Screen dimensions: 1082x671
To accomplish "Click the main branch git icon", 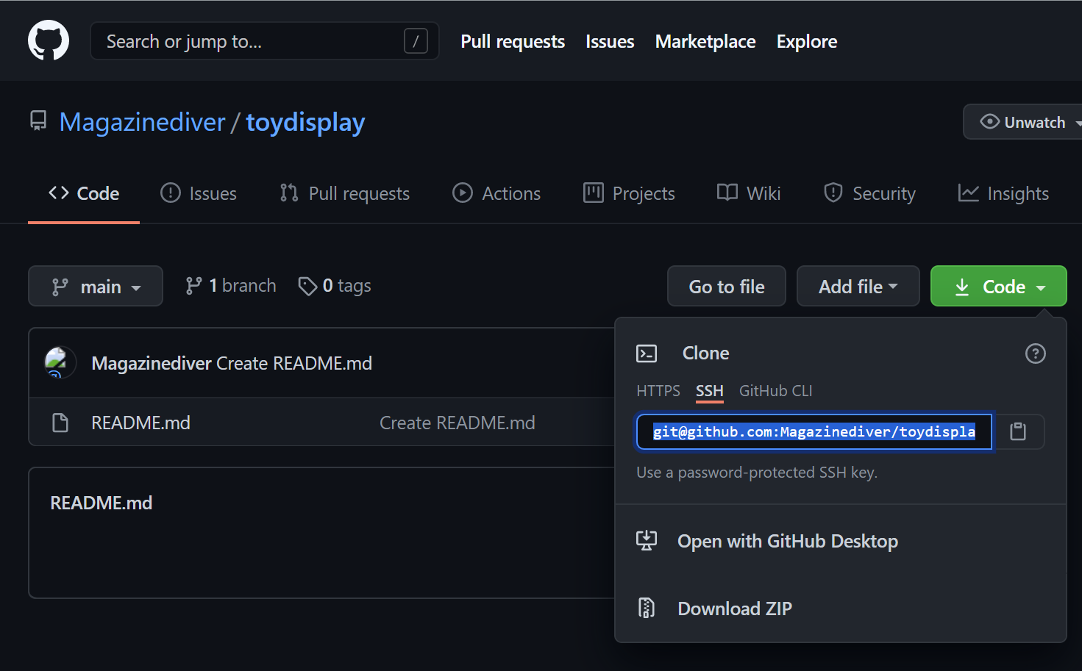I will coord(60,287).
